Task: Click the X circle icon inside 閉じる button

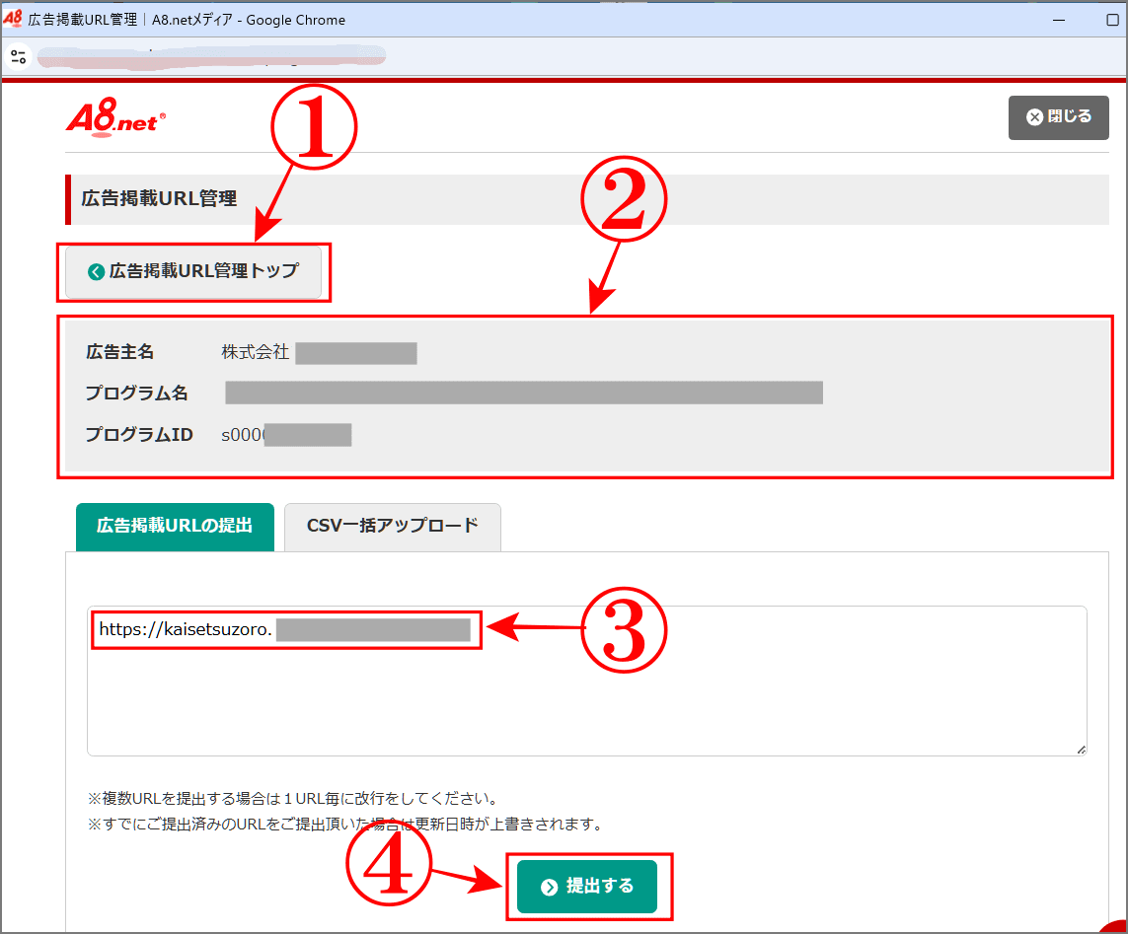Action: click(x=1034, y=117)
